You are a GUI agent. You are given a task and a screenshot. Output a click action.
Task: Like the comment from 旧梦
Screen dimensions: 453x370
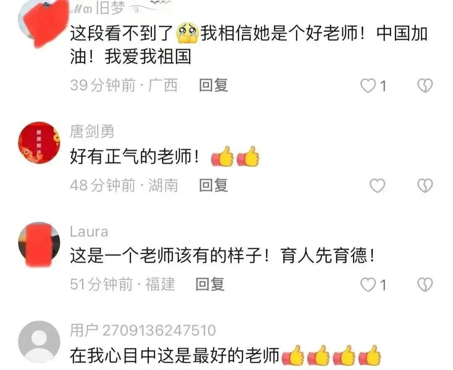point(368,86)
